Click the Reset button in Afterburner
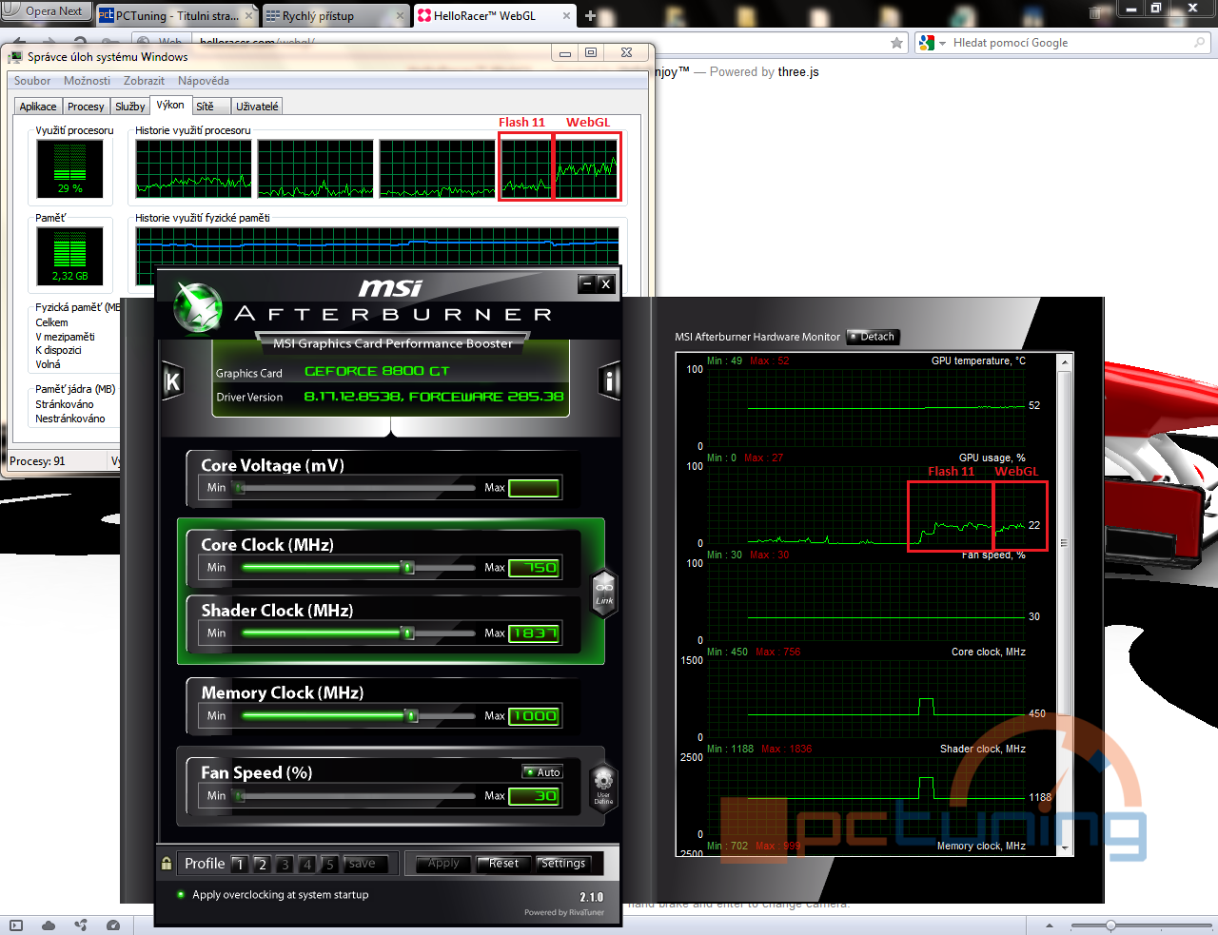This screenshot has height=935, width=1218. [504, 864]
